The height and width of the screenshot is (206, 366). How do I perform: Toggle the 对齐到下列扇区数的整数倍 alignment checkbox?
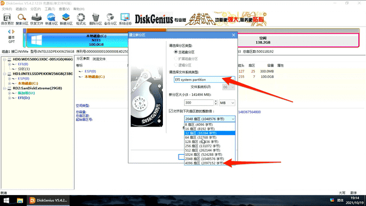coord(171,111)
